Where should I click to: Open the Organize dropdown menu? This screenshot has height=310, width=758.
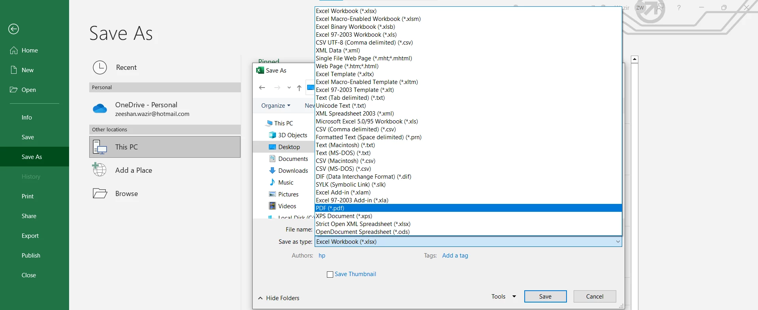coord(276,106)
